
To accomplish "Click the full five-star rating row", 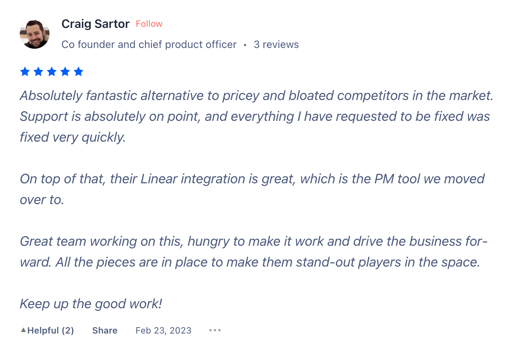I will point(51,71).
